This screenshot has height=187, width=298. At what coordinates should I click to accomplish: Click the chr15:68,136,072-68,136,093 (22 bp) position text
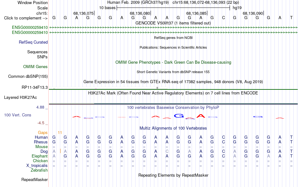pyautogui.click(x=206, y=3)
